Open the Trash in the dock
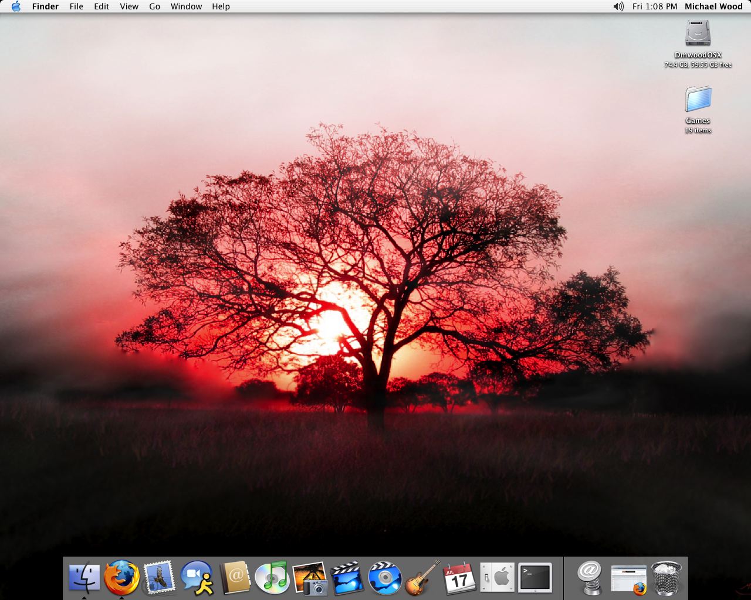The width and height of the screenshot is (751, 600). pos(667,578)
